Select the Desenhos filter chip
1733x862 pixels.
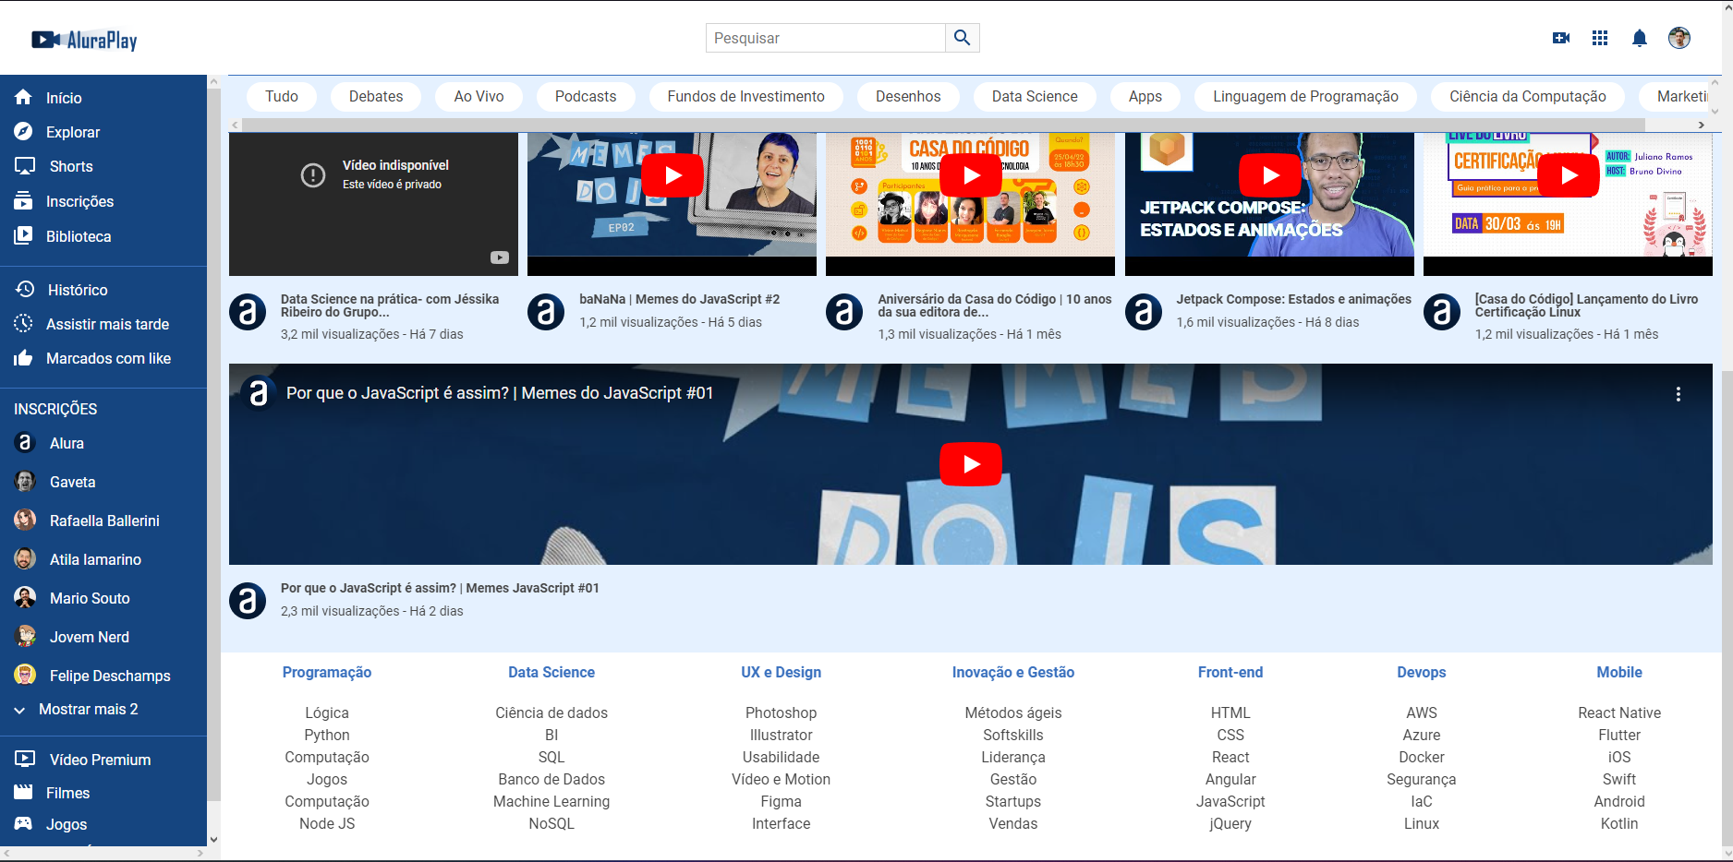[908, 96]
